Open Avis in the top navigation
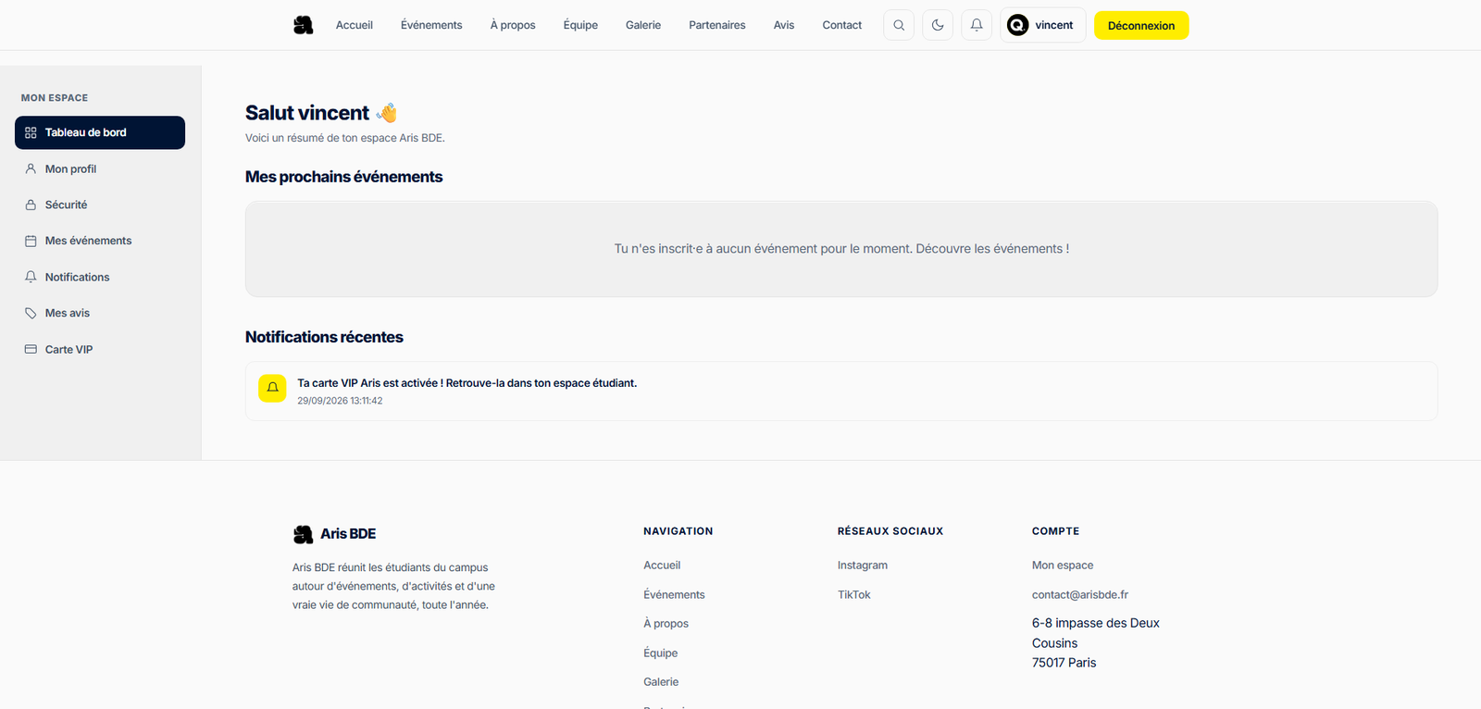 pos(784,25)
